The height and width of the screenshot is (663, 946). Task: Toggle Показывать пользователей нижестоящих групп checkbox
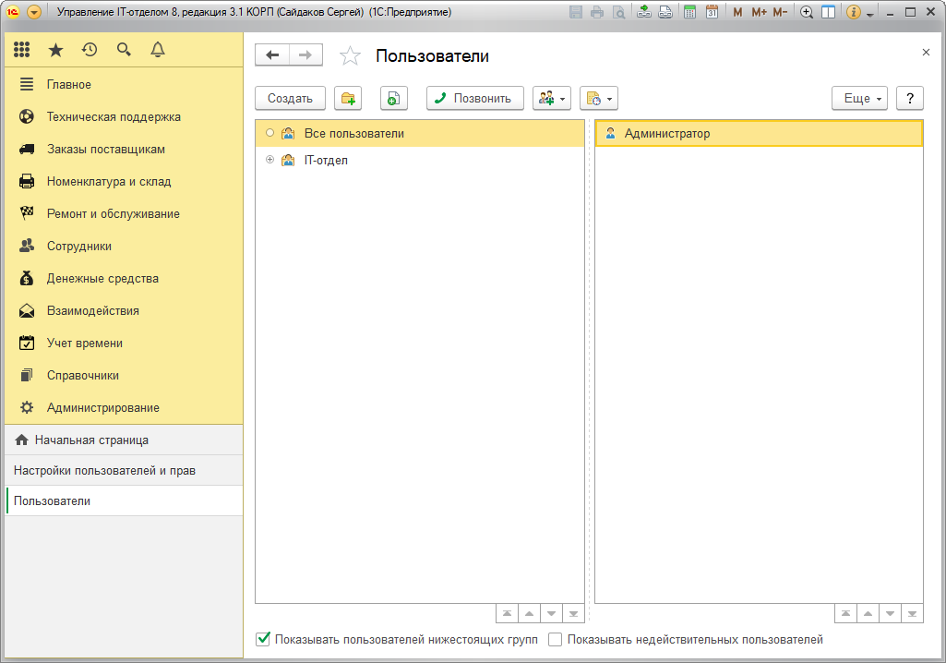click(263, 639)
